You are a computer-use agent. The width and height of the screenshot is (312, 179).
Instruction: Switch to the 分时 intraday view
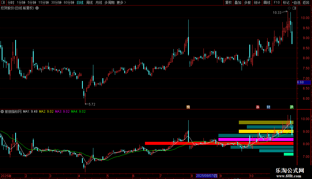(x=11, y=2)
